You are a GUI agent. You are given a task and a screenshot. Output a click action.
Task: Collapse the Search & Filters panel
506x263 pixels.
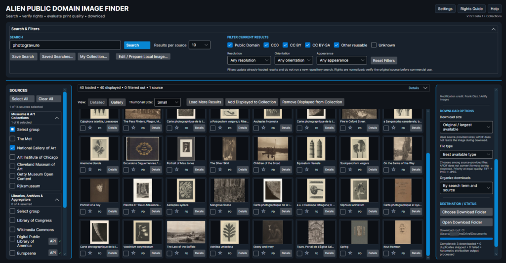coord(494,29)
